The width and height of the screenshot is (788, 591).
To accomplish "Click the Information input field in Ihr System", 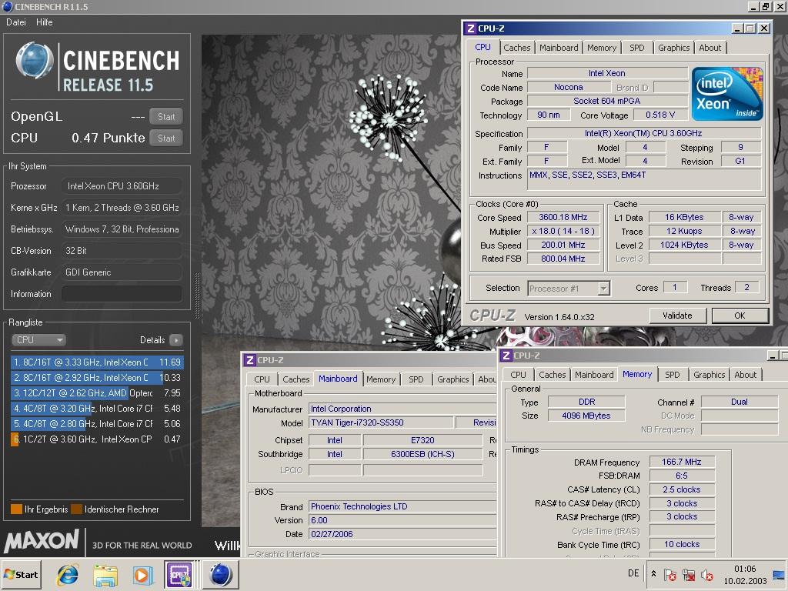I will pyautogui.click(x=122, y=294).
